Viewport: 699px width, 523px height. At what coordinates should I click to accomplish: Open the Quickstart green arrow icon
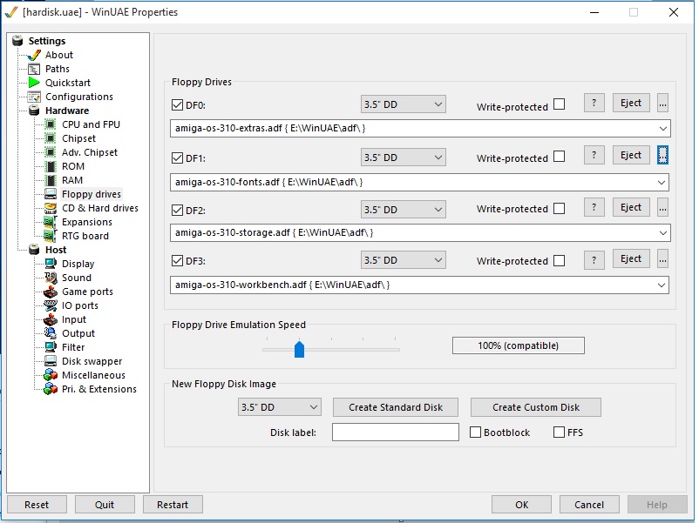click(34, 83)
